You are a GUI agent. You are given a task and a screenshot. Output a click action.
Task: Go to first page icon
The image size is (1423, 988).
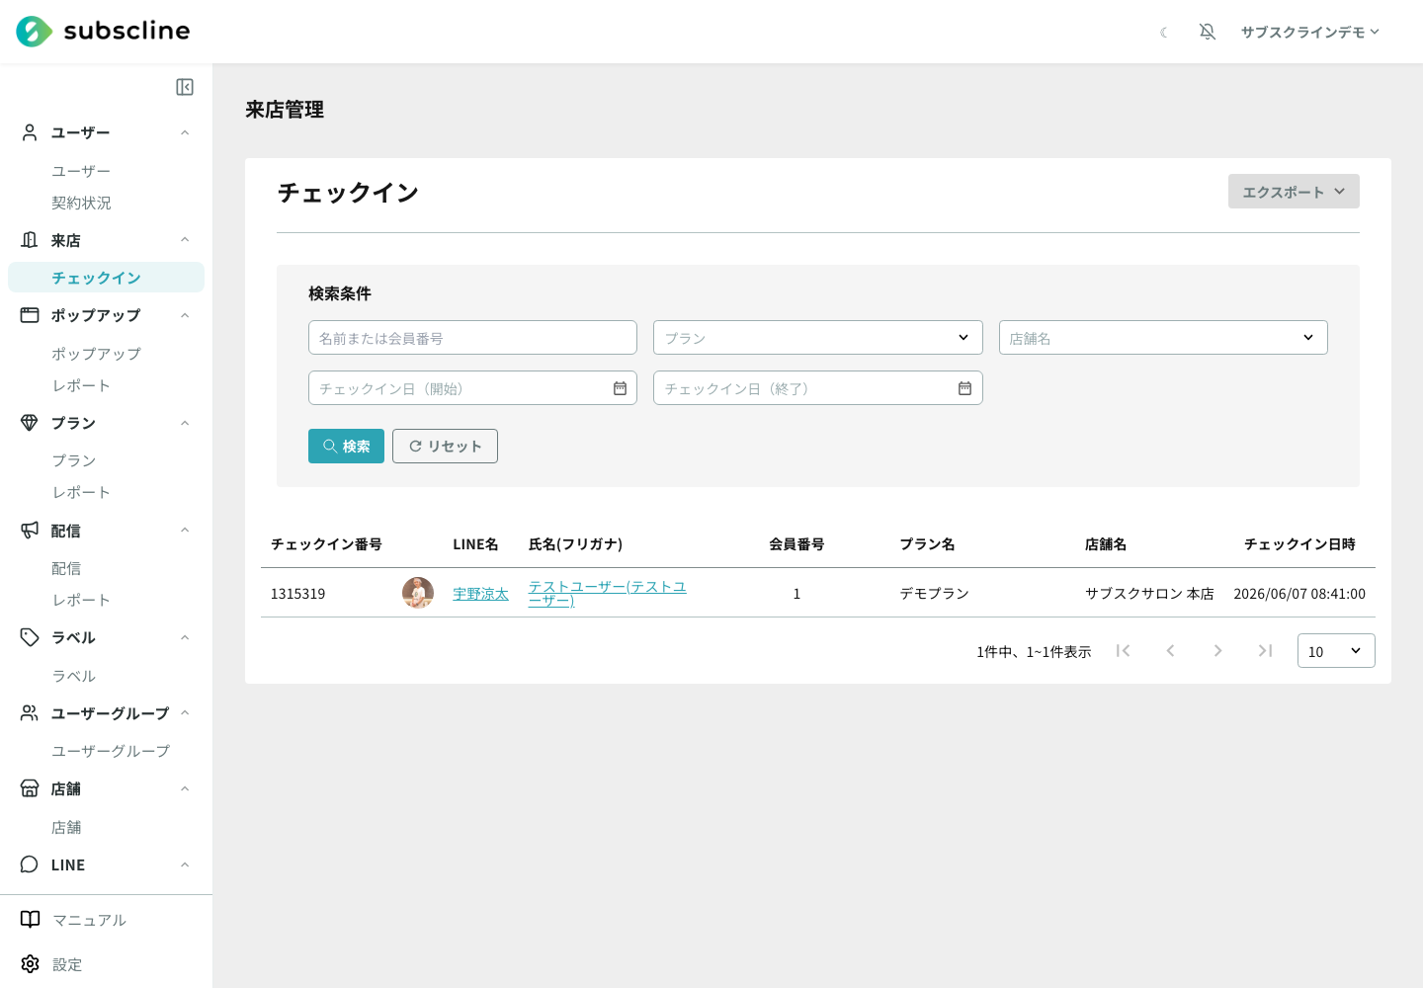pyautogui.click(x=1123, y=650)
